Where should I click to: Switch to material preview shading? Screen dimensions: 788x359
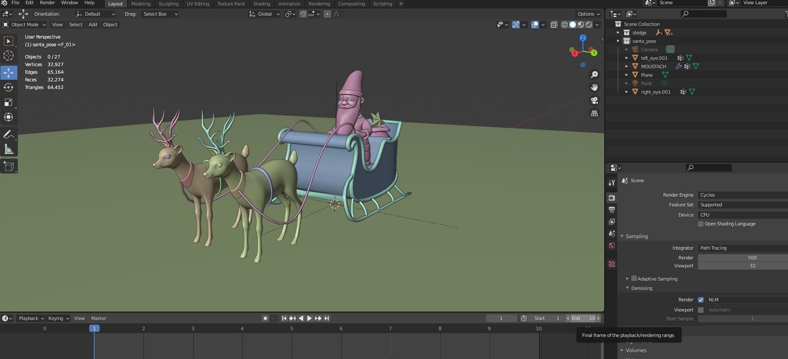tap(581, 25)
